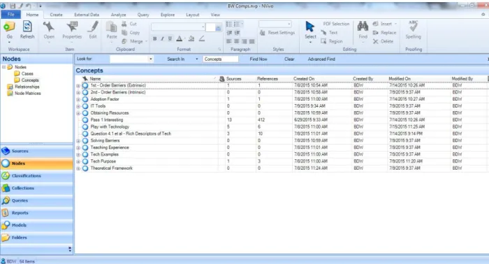
Task: Click the Select arrow tool
Action: coord(310,27)
